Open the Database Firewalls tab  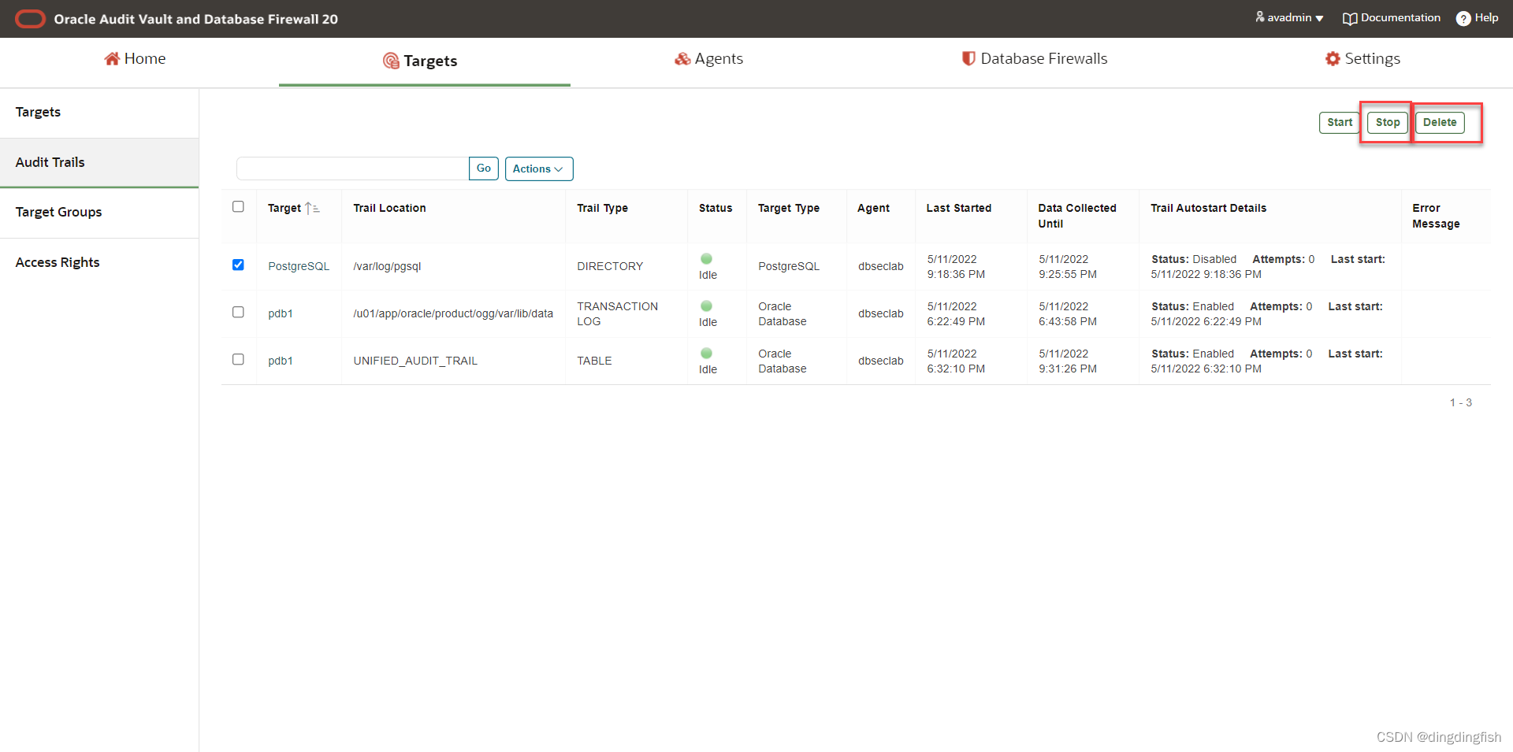coord(1035,59)
